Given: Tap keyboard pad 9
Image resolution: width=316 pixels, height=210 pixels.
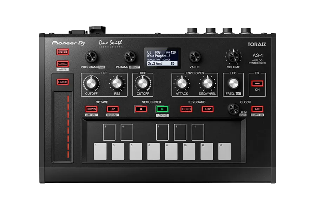Looking at the screenshot, I should pos(180,132).
